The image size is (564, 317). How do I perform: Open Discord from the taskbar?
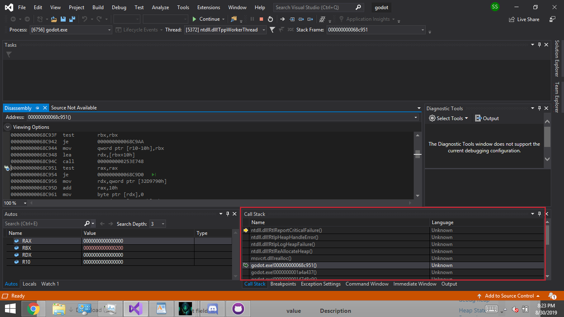213,309
